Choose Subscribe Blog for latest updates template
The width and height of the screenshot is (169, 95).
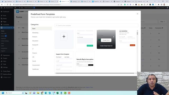[x=85, y=61]
